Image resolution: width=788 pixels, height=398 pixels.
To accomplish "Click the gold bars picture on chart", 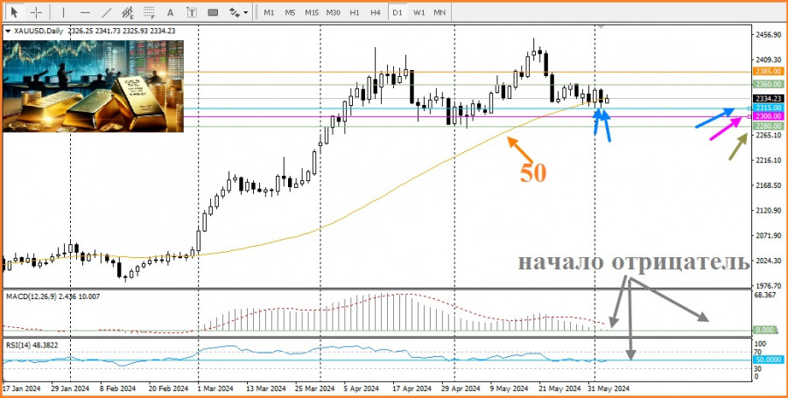I will click(x=94, y=87).
